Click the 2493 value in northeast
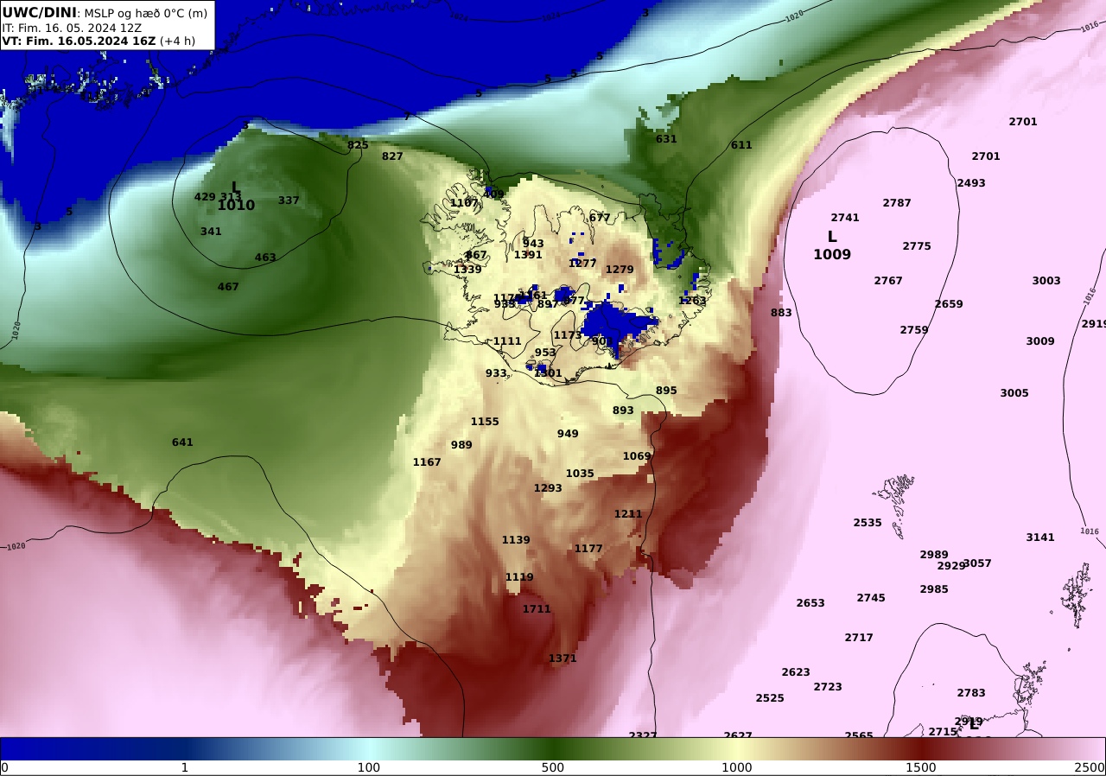 coord(971,183)
